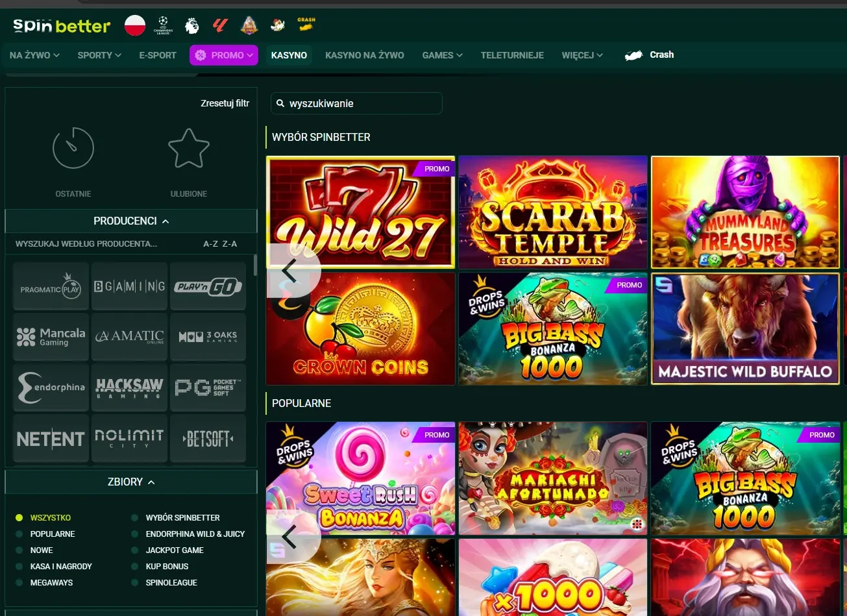The image size is (847, 616).
Task: Open the yellow Crash icon in the header
Action: (306, 25)
